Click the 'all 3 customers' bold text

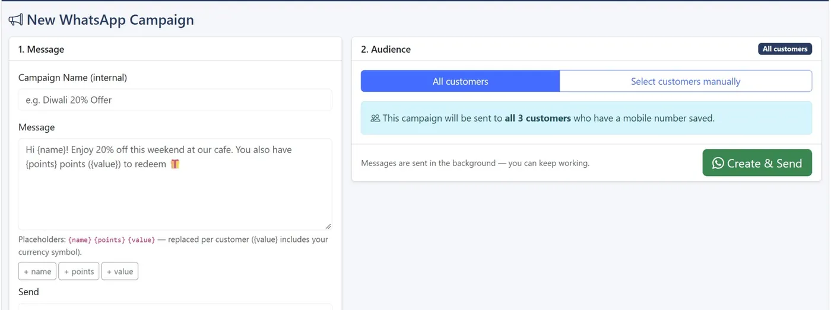(538, 118)
